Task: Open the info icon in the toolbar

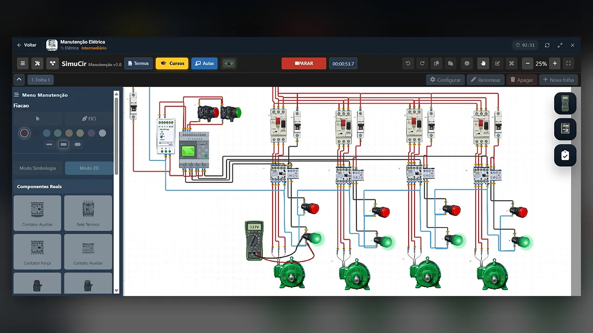Action: [467, 63]
